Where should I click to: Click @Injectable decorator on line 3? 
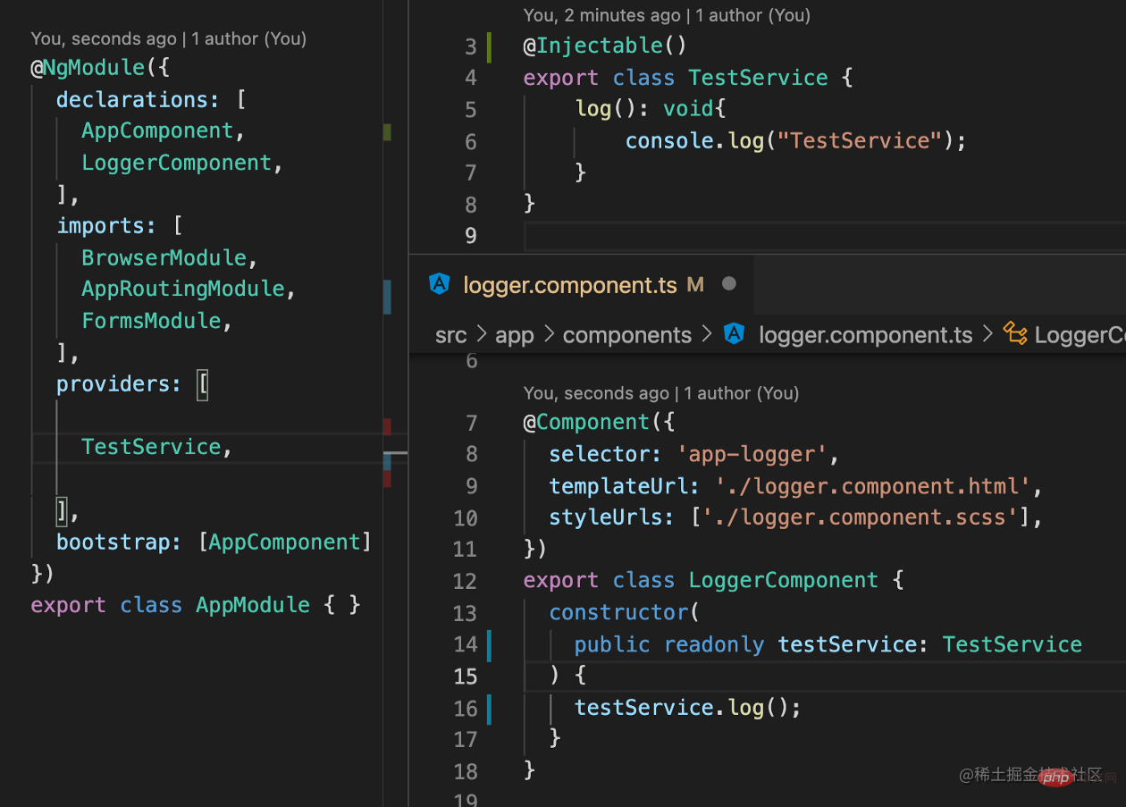tap(593, 46)
